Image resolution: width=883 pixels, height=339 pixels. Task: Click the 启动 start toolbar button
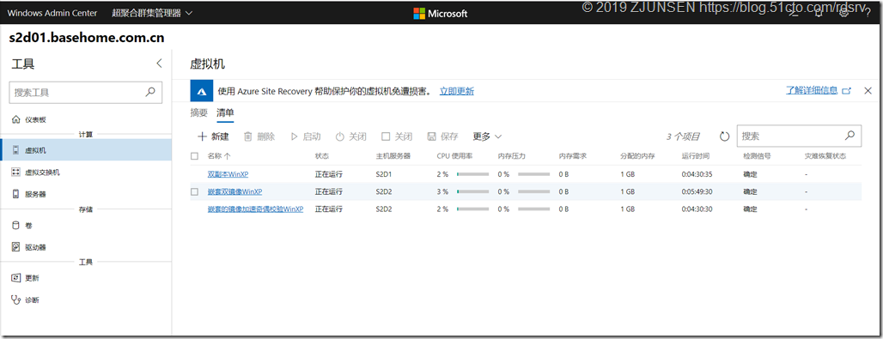pos(306,136)
